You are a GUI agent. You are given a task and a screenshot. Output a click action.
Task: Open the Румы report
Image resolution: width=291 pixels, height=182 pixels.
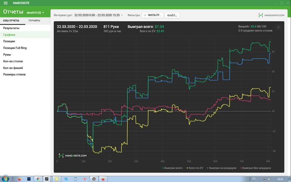25,54
